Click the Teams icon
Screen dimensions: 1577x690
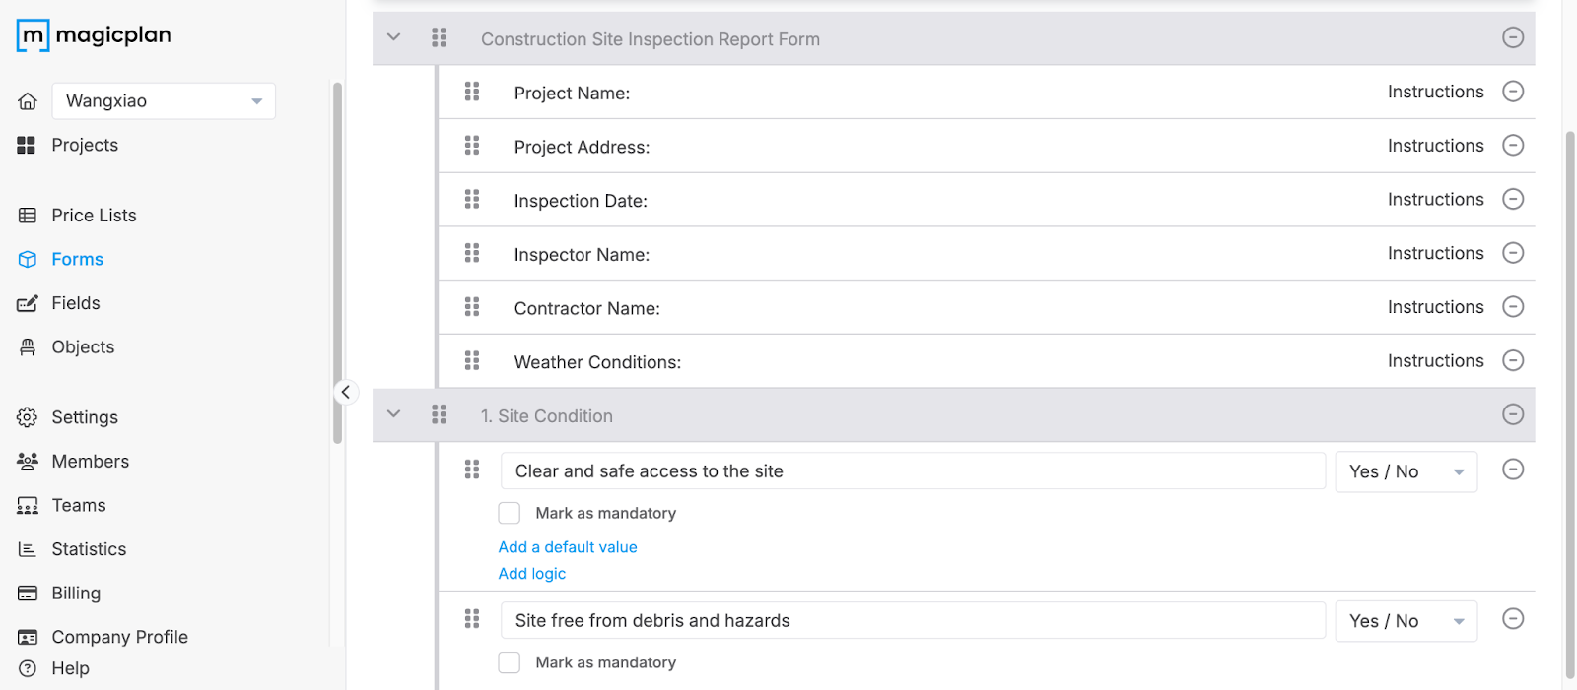[x=28, y=506]
